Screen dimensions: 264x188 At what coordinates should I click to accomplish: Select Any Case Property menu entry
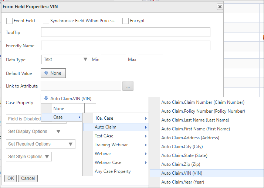tap(112, 171)
